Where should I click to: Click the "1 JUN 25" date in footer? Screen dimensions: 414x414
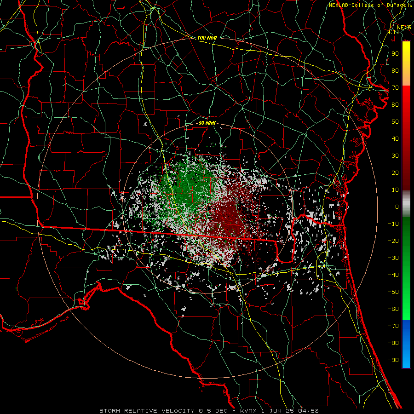(x=278, y=411)
